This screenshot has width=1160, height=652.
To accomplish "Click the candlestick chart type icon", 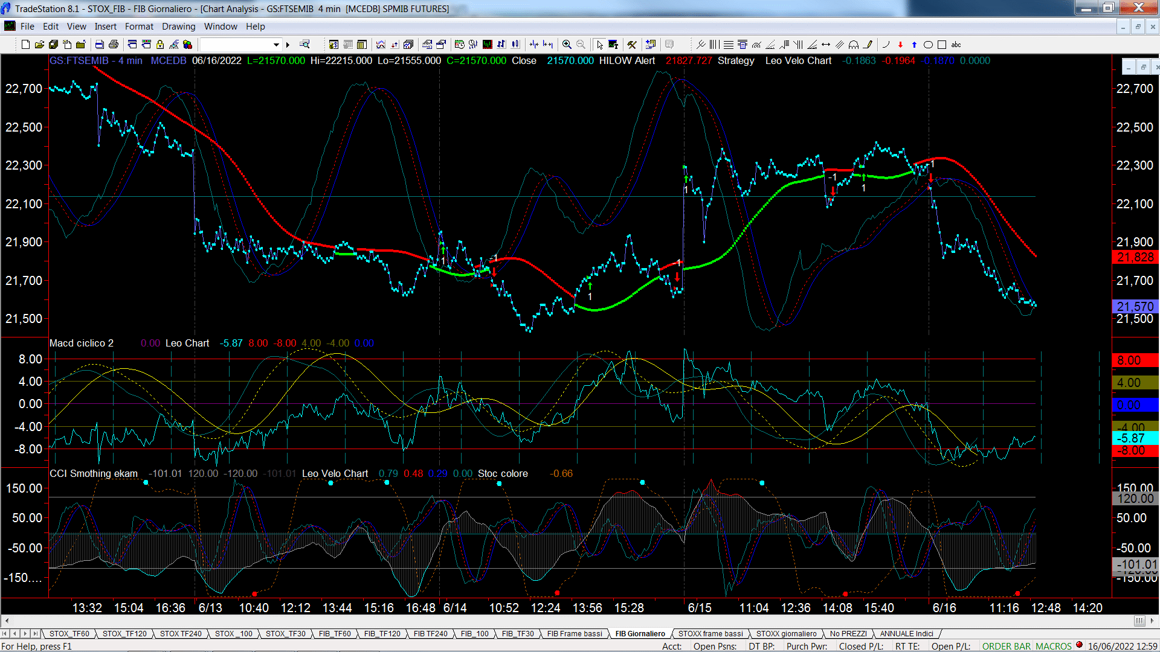I will click(x=515, y=45).
